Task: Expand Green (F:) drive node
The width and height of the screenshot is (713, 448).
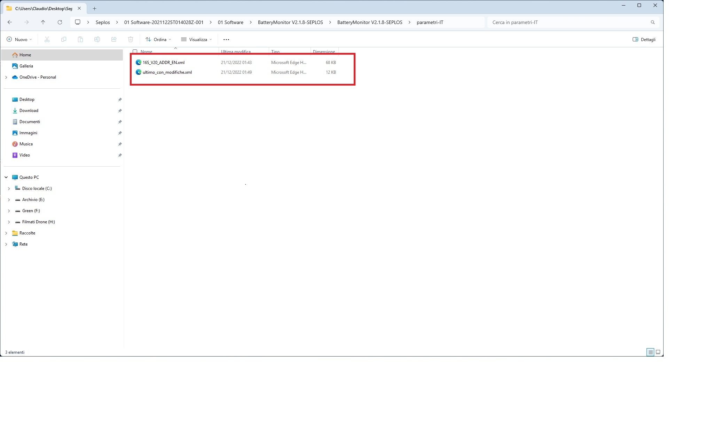Action: coord(9,211)
